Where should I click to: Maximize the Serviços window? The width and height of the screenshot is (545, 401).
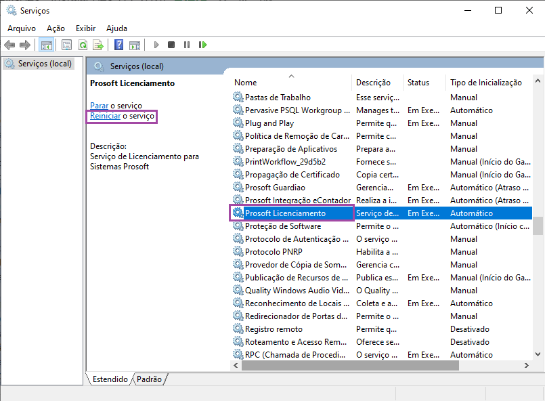pyautogui.click(x=498, y=10)
